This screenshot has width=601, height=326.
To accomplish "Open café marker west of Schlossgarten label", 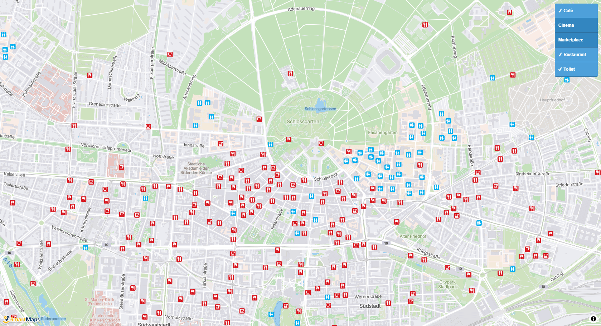I will click(x=259, y=119).
